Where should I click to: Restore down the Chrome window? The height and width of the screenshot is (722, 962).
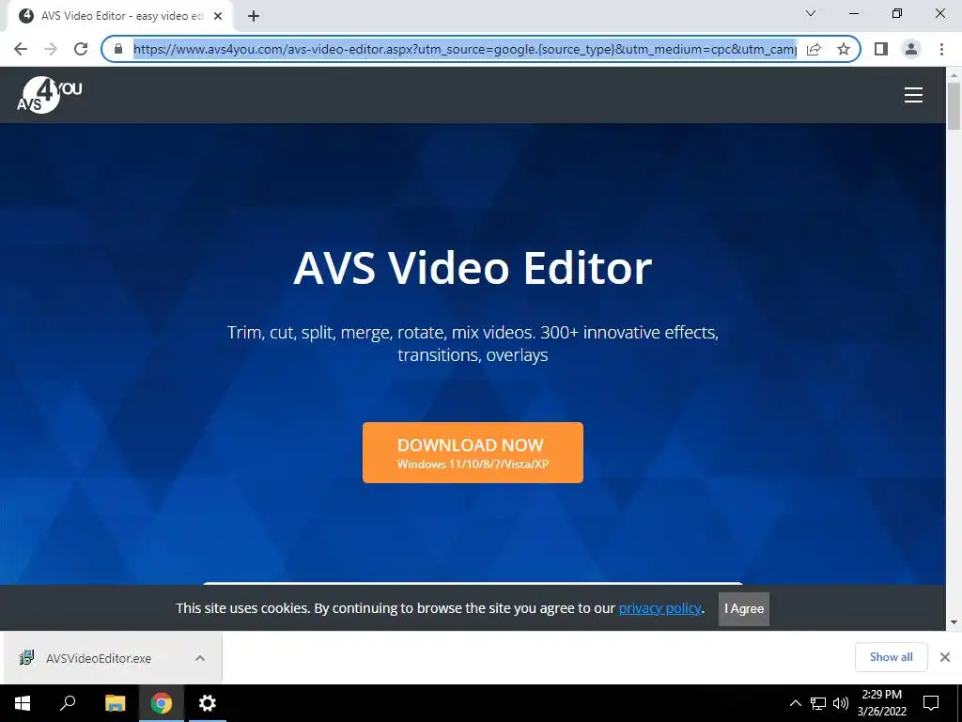(x=897, y=13)
